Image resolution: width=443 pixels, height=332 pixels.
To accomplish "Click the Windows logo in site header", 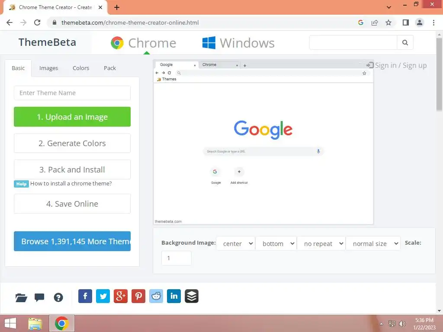I will pyautogui.click(x=209, y=43).
